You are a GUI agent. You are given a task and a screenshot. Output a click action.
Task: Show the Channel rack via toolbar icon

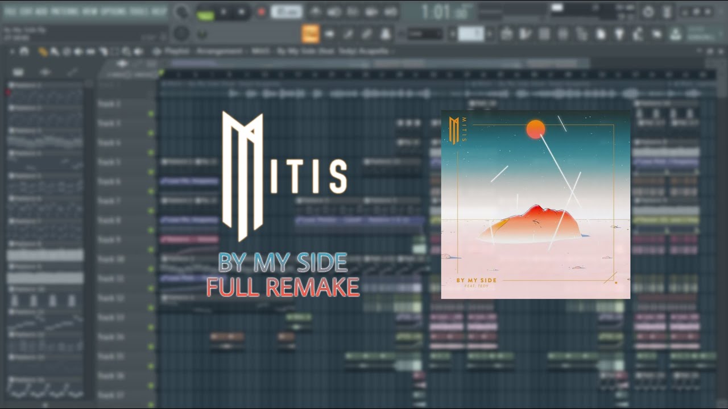click(x=544, y=34)
